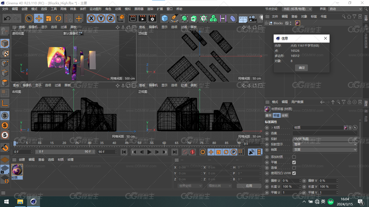This screenshot has width=369, height=207.
Task: Open the 世界坐标 dropdown
Action: [190, 186]
